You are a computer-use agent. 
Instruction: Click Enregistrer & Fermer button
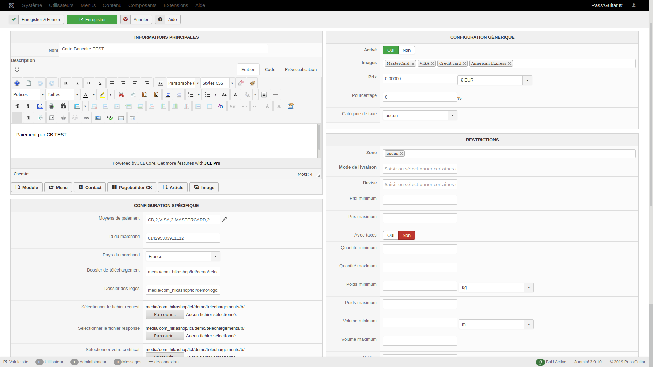36,20
